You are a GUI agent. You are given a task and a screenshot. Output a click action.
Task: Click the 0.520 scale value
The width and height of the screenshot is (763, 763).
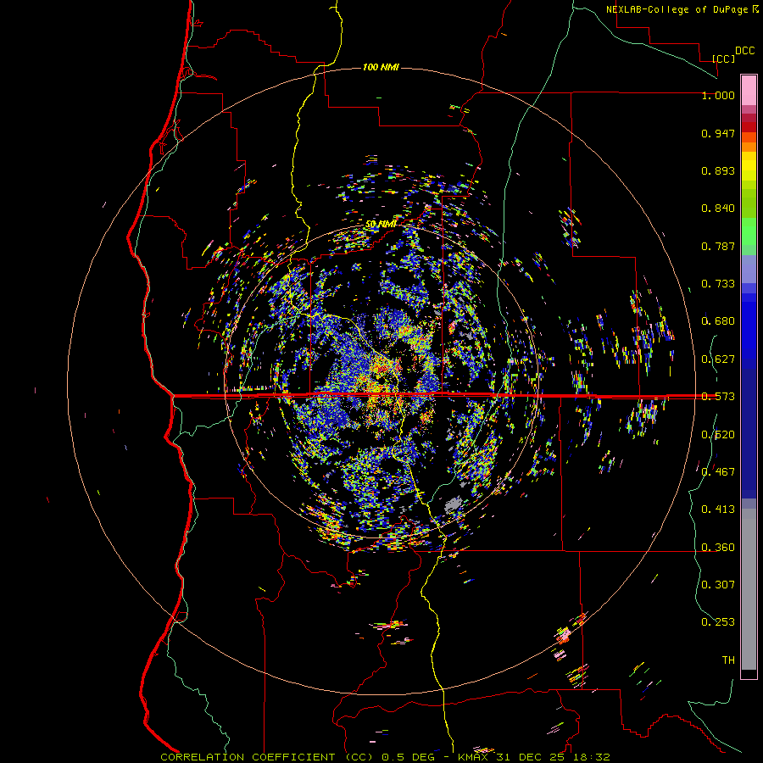718,435
